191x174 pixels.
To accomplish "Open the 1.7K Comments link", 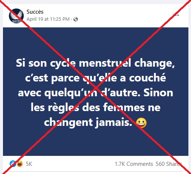I will (x=134, y=164).
